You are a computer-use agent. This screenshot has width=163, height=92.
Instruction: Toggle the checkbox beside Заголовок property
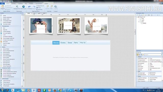149,68
